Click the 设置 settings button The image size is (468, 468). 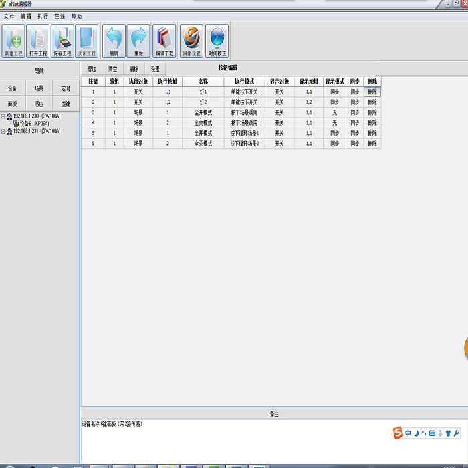tap(155, 69)
